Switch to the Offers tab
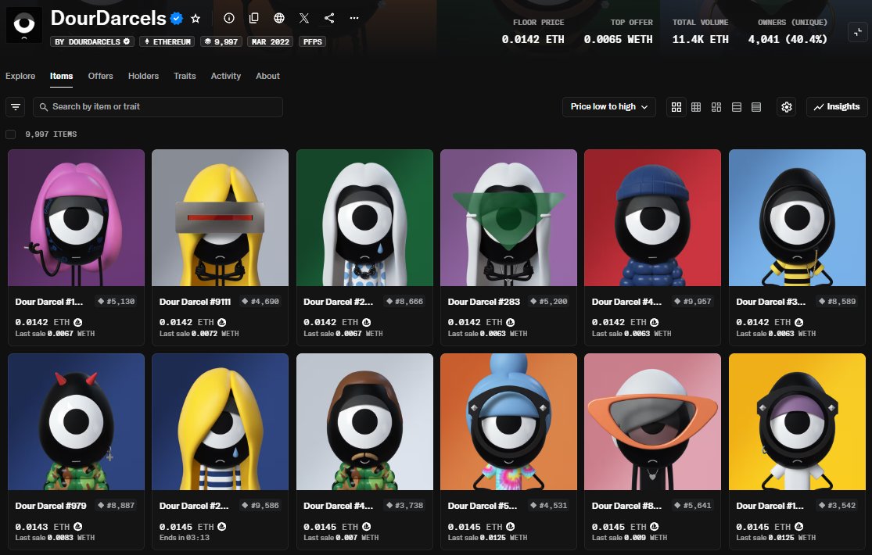Screen dimensions: 872x555 [x=100, y=76]
